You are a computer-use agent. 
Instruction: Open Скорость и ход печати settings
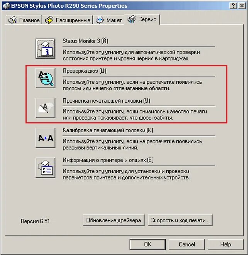[180, 220]
